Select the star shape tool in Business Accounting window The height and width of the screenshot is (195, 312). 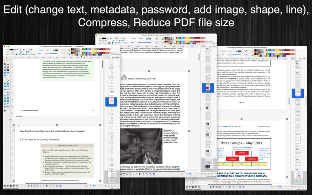5,104
